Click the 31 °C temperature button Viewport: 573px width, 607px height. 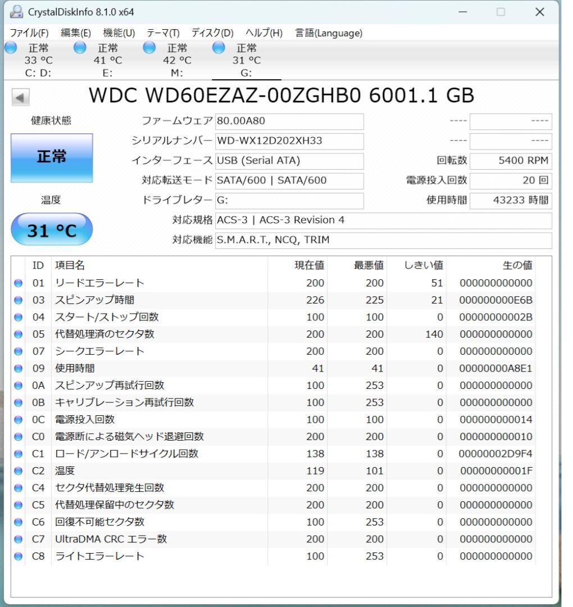click(52, 229)
